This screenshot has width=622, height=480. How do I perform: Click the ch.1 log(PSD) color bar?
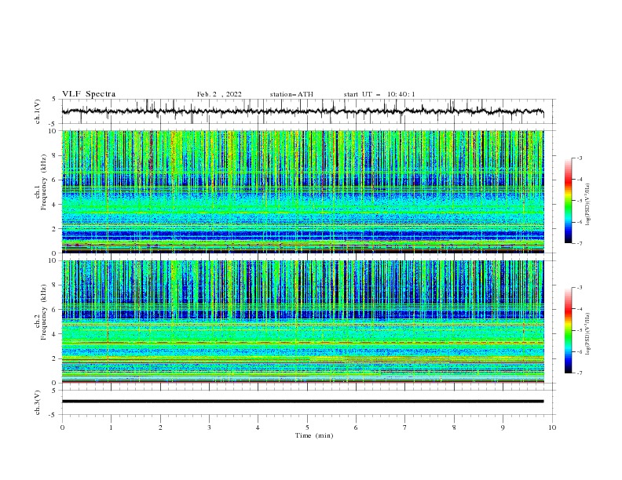pyautogui.click(x=568, y=201)
